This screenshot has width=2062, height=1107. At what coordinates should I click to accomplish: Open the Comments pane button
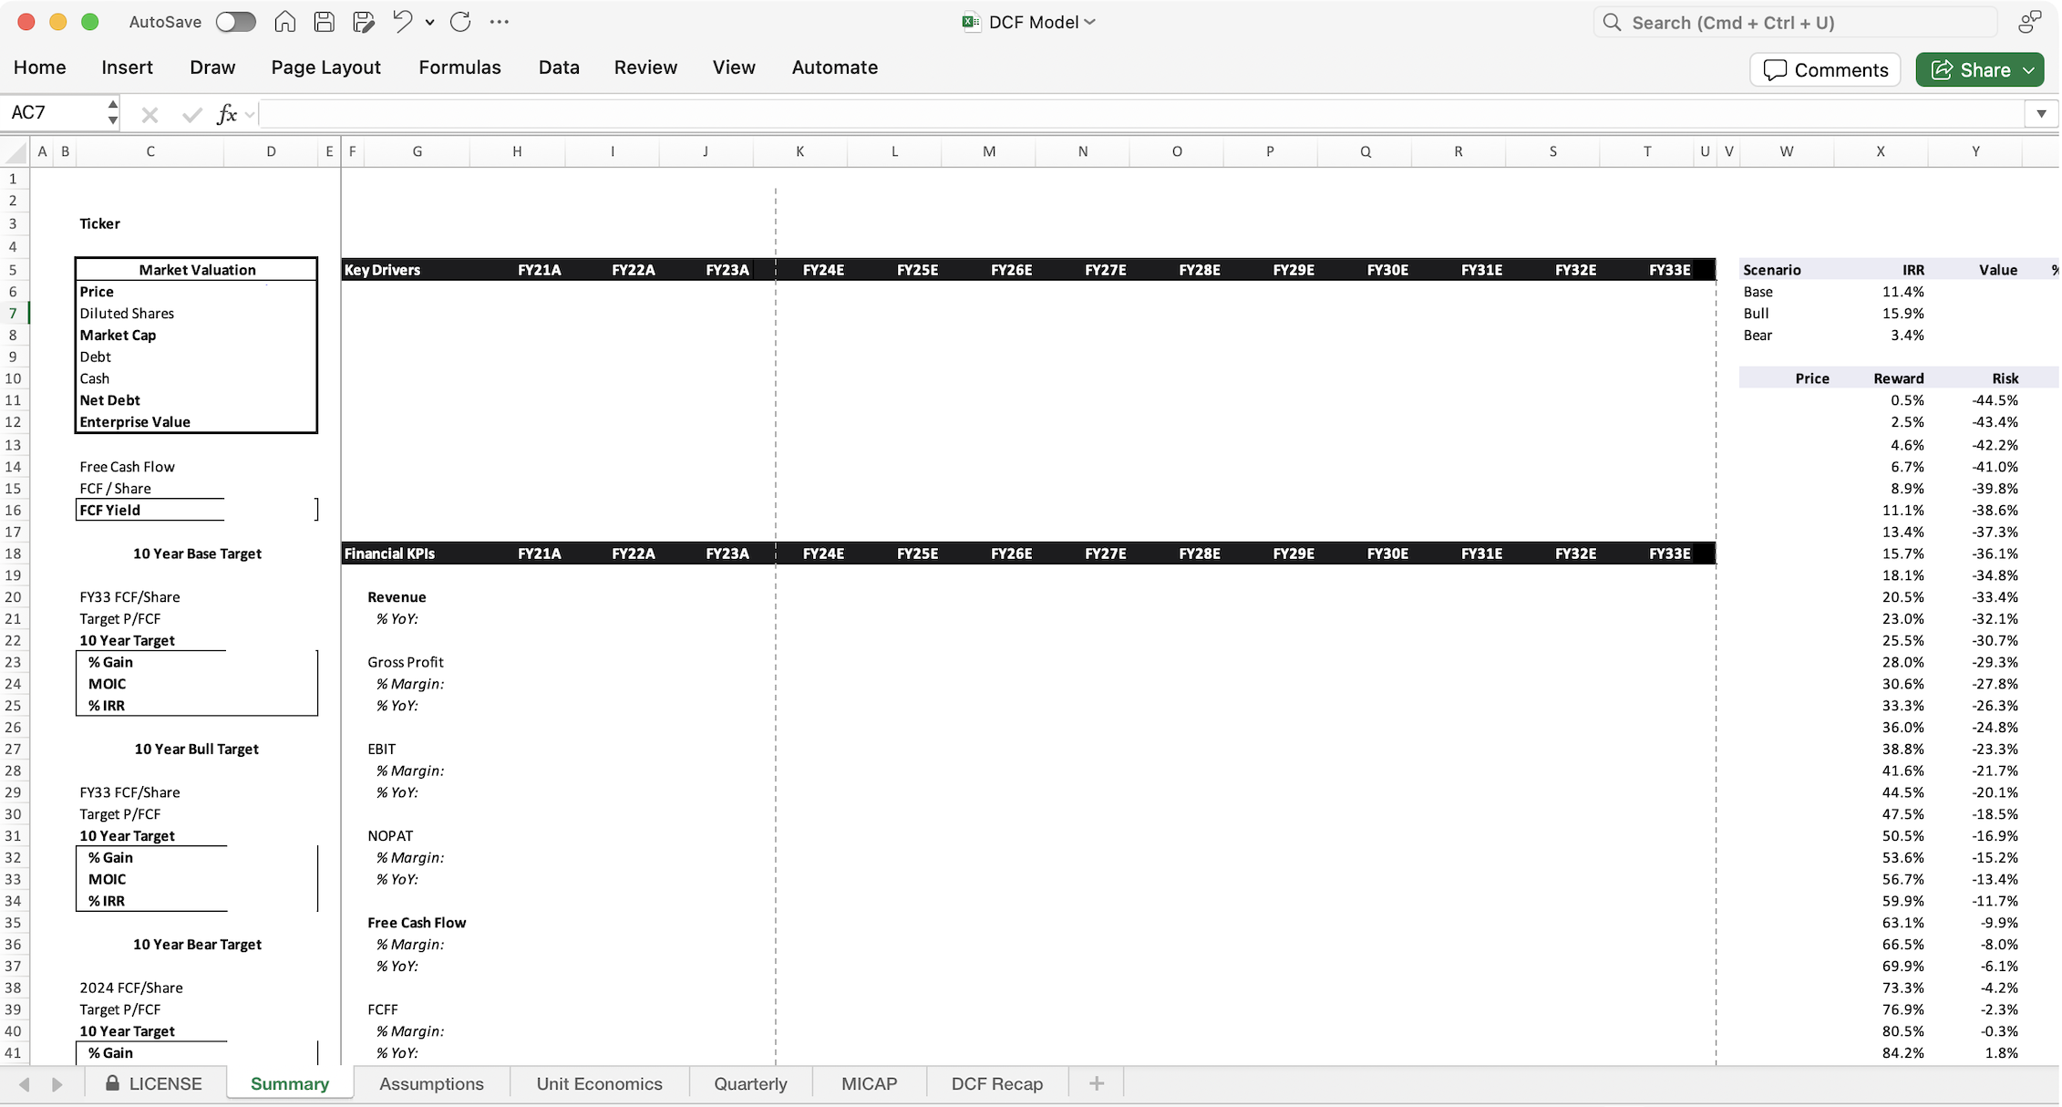click(1825, 70)
